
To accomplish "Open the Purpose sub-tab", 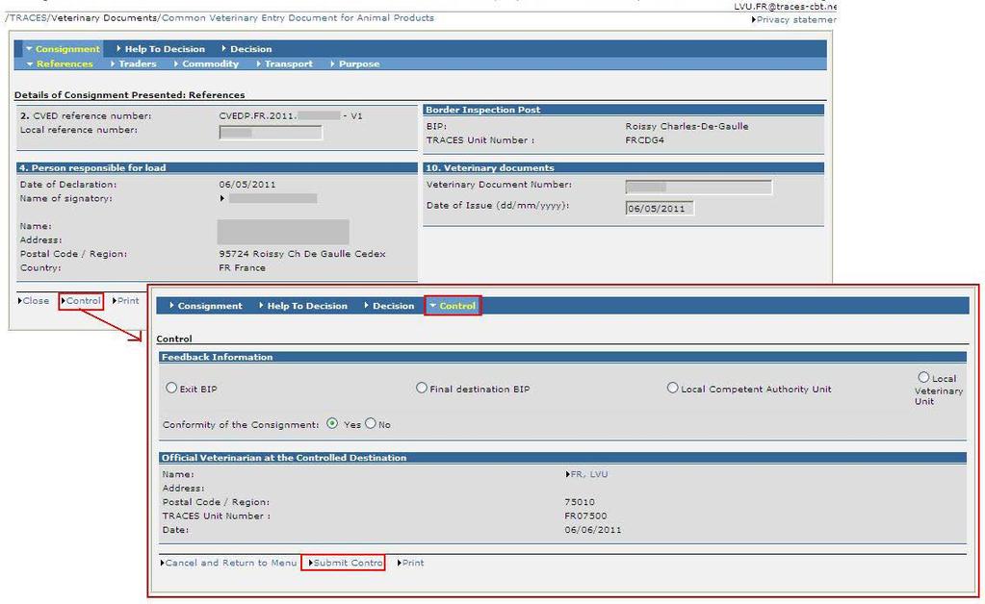I will click(355, 64).
